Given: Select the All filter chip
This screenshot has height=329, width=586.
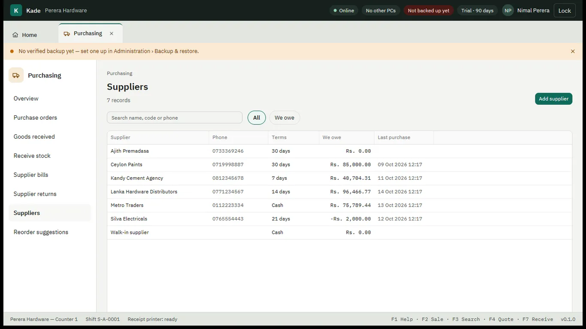Looking at the screenshot, I should tap(257, 118).
